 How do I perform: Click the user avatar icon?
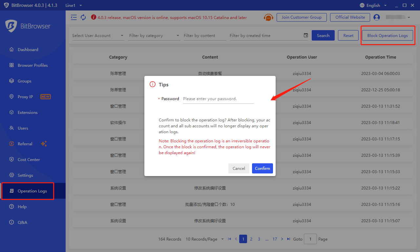[x=377, y=17]
